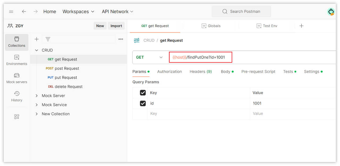Select the Settings tab

pos(313,72)
